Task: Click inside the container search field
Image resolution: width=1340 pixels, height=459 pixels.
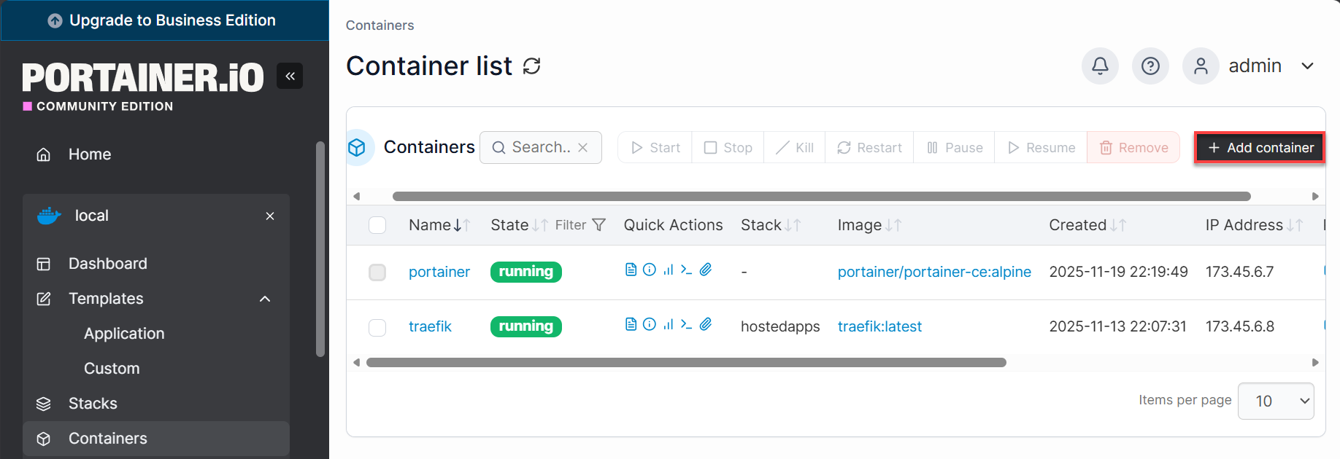Action: pyautogui.click(x=536, y=147)
